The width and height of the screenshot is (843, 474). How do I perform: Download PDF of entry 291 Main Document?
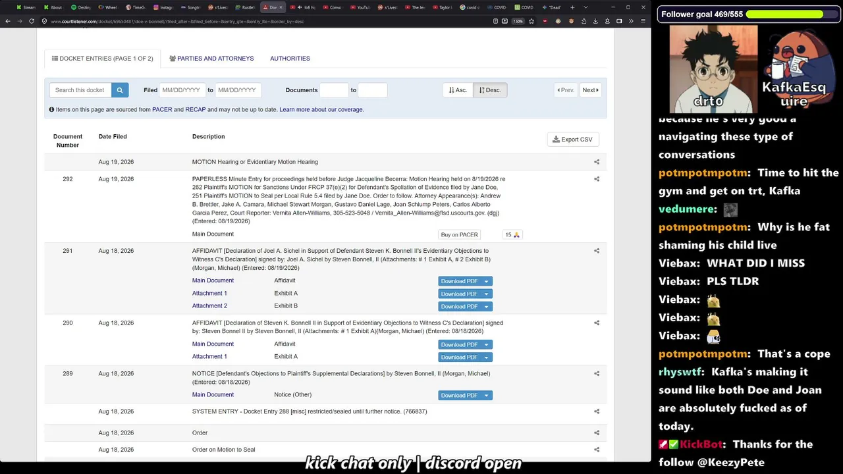tap(460, 281)
